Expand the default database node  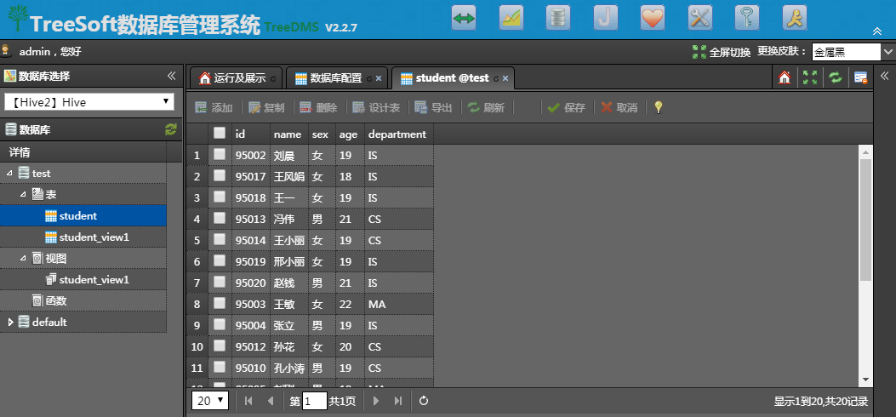tap(10, 323)
